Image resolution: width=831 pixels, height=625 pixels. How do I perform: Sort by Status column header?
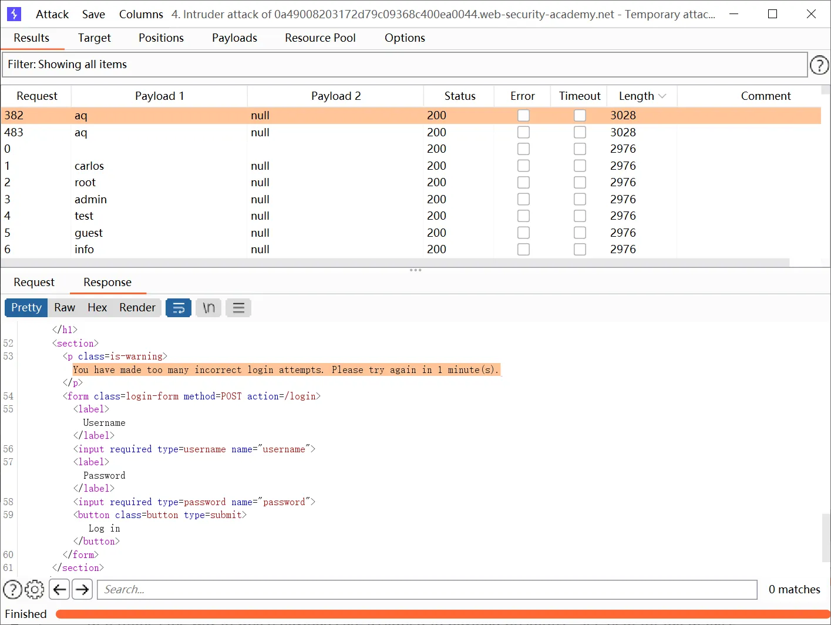459,96
